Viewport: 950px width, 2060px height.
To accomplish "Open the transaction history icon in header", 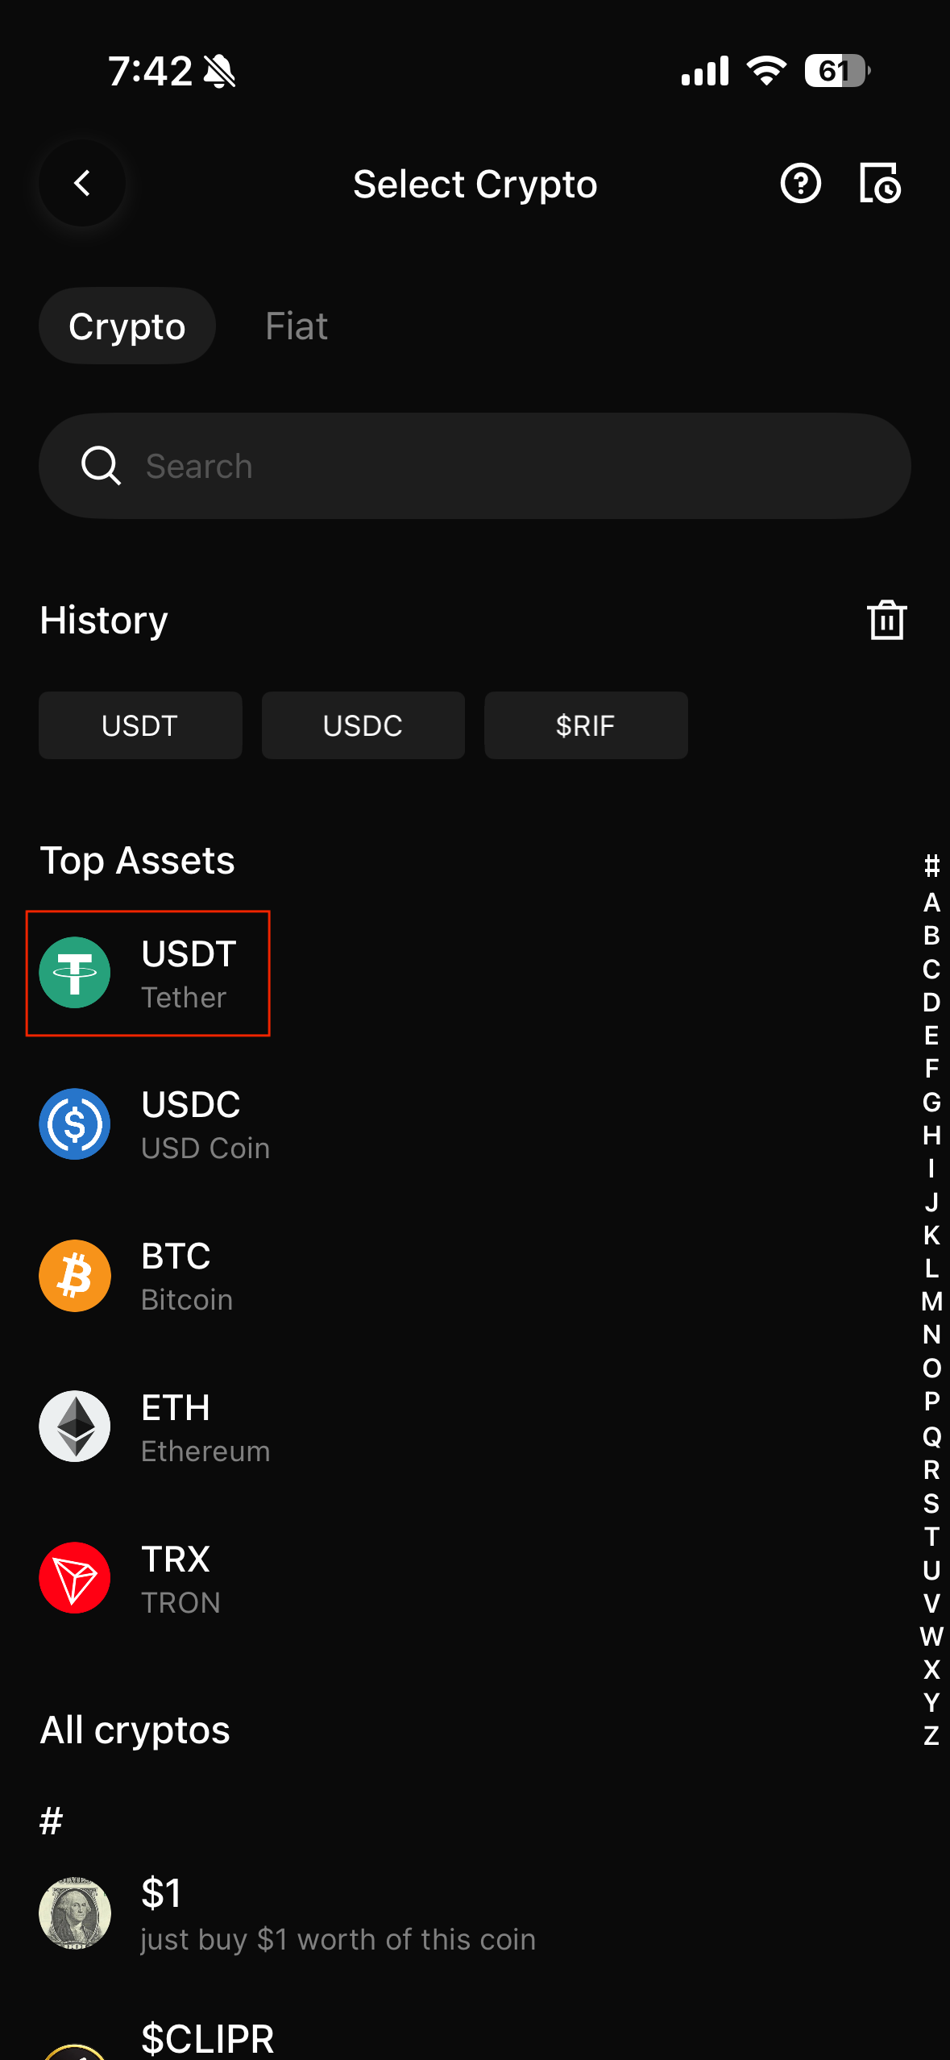I will (879, 184).
